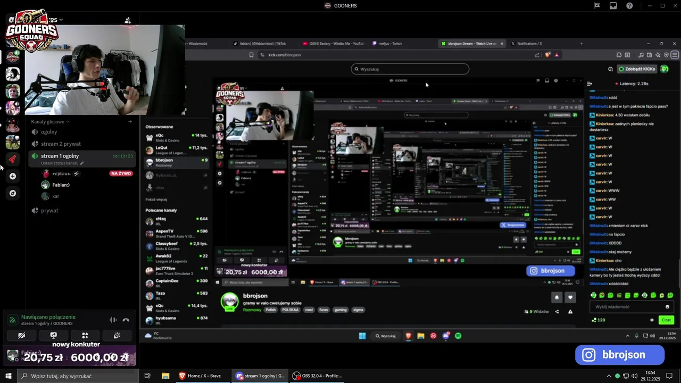The height and width of the screenshot is (383, 681).
Task: Toggle the camera on in voice panel
Action: (22, 336)
